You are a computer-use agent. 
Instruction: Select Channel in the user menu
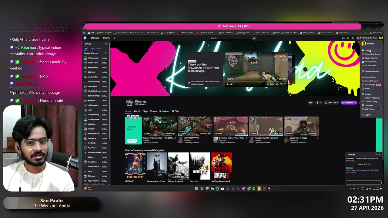(x=371, y=51)
